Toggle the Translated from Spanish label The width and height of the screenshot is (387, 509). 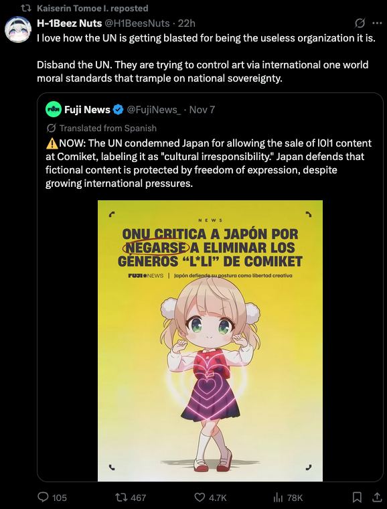tap(101, 128)
